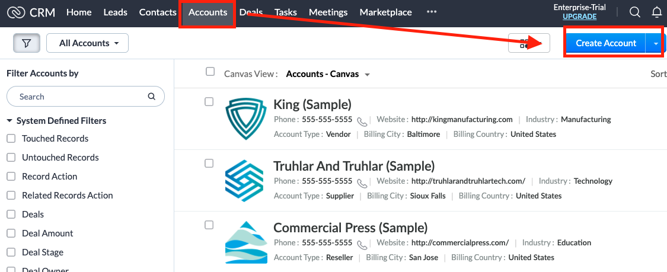Visit commercialpress.com website link
The image size is (667, 272).
point(460,243)
